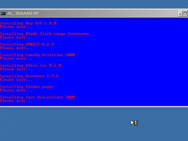This screenshot has height=141, width=188.
Task: Click 'Please wait...' under Your Uninstaller 2008
Action: pos(16,101)
